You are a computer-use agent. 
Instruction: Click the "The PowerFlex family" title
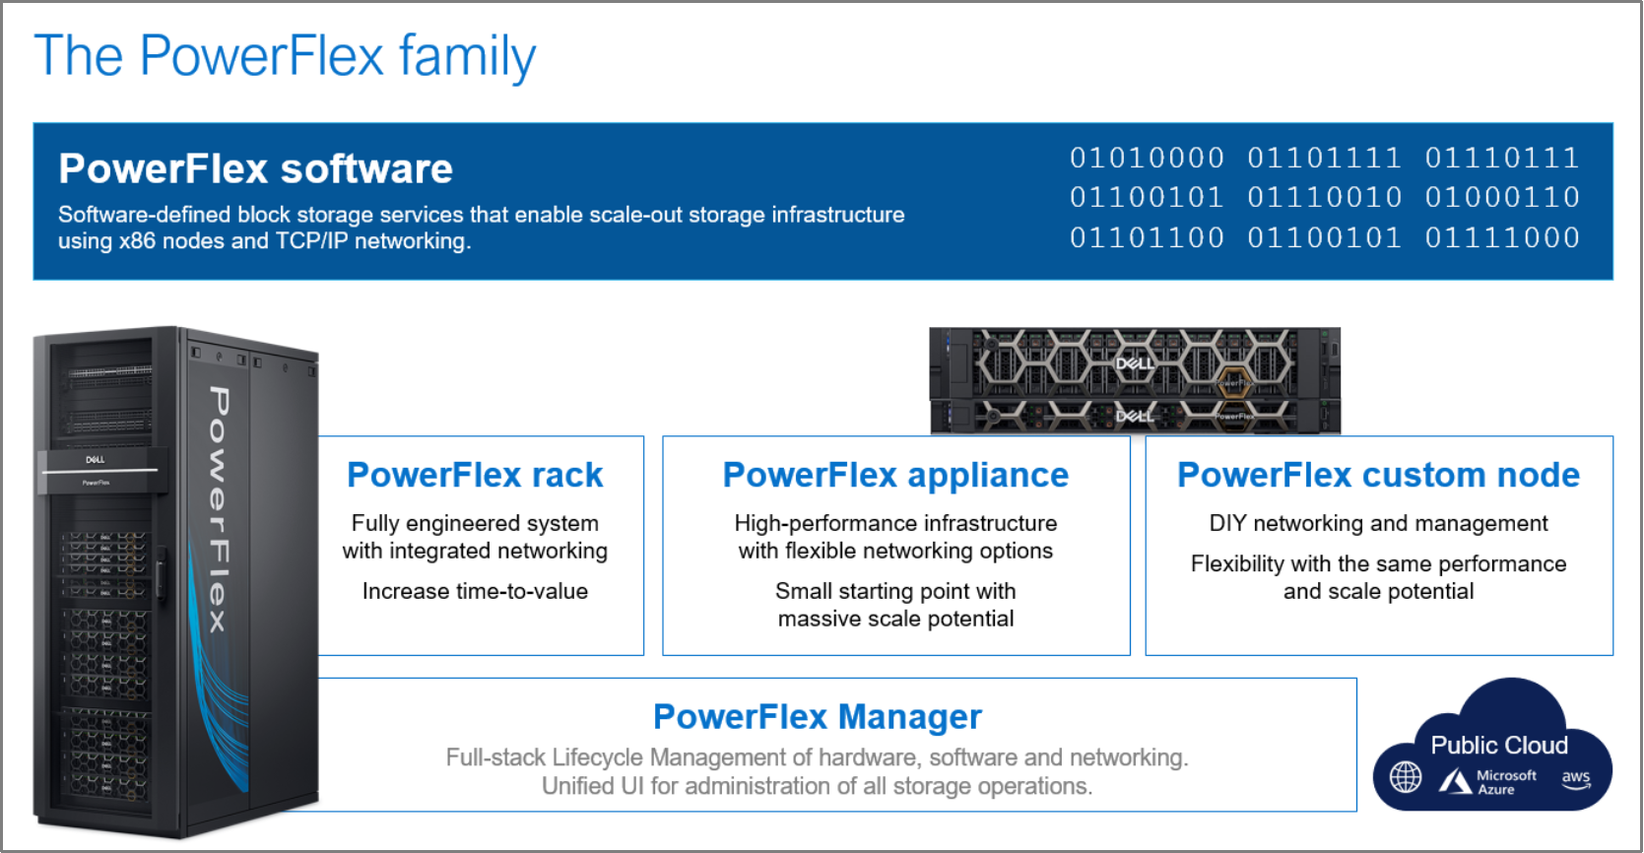coord(285,56)
